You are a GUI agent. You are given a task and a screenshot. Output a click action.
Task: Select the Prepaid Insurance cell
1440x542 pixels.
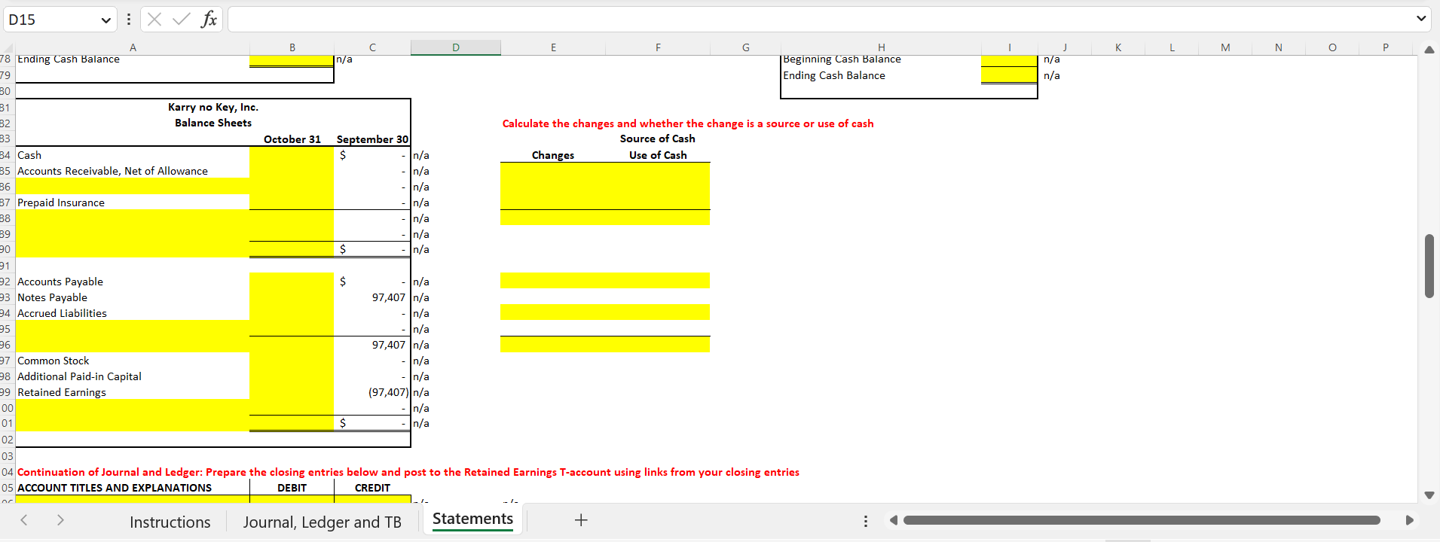point(133,202)
